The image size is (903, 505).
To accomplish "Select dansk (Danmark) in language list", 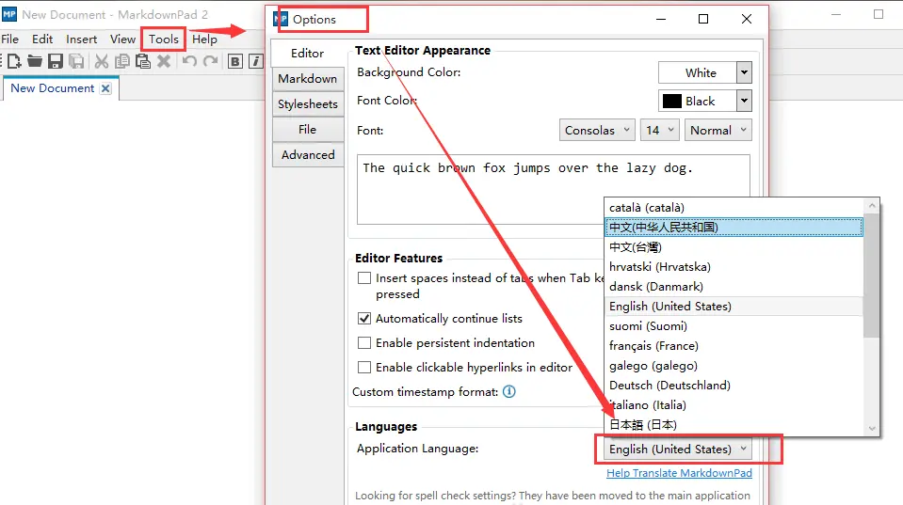I will tap(734, 287).
